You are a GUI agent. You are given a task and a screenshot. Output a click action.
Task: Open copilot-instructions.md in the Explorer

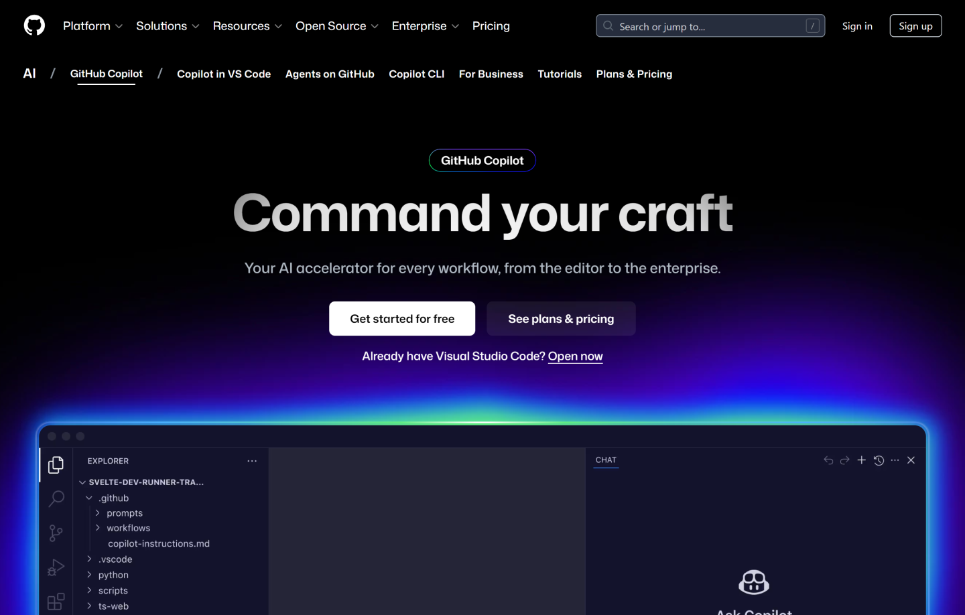click(158, 543)
